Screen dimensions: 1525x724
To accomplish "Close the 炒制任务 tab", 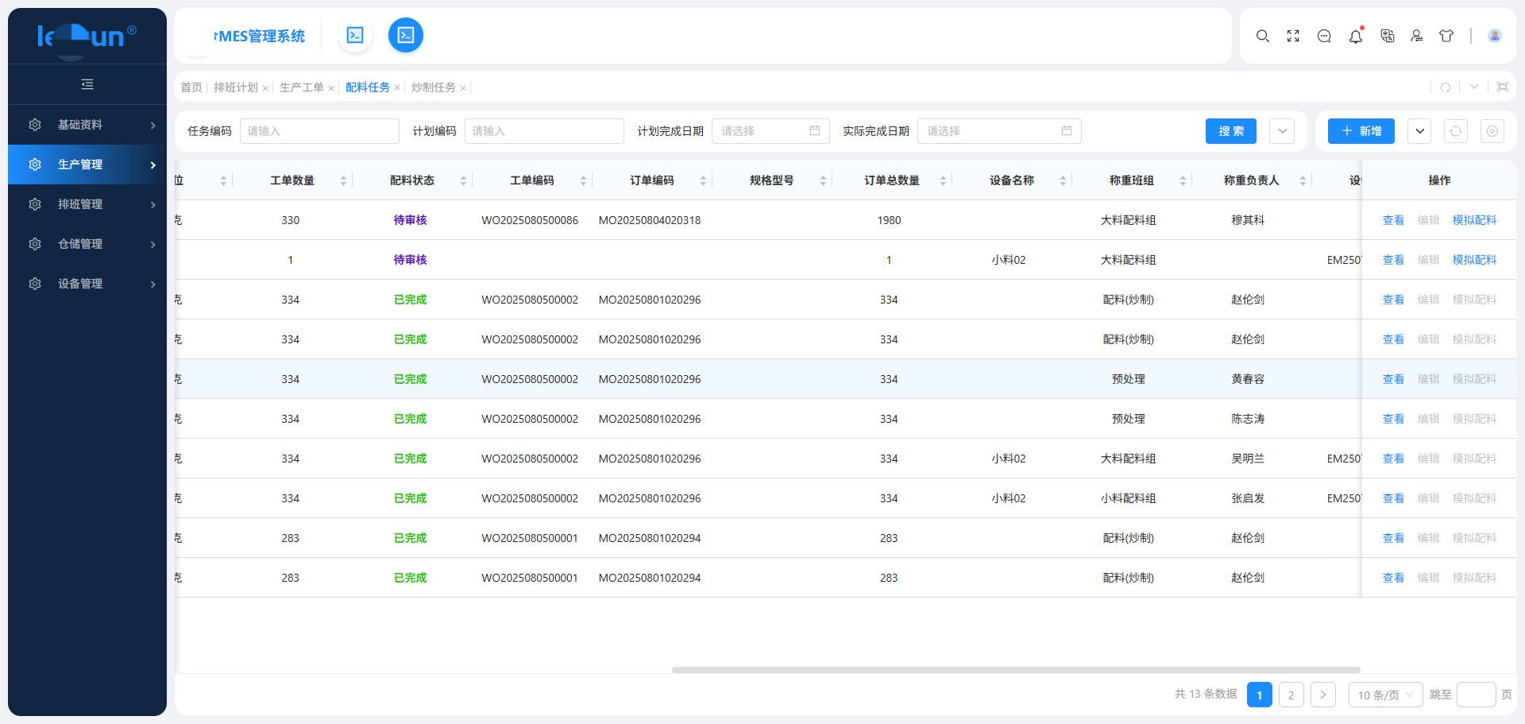I will pos(463,88).
